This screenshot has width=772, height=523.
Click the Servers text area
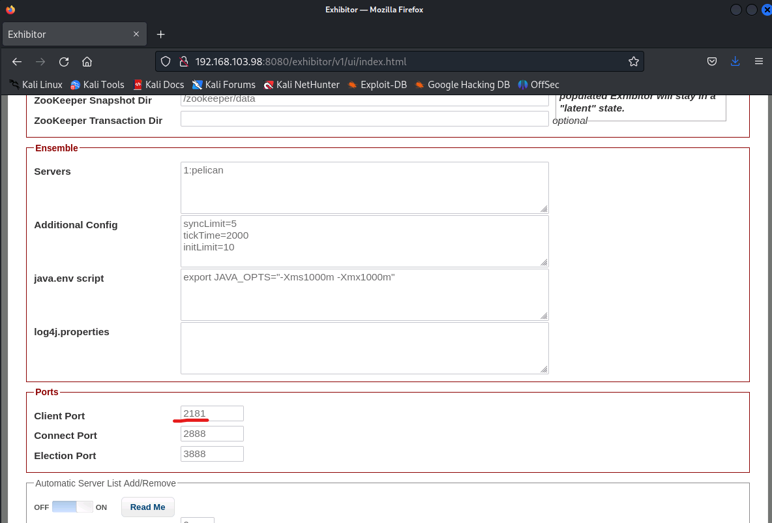coord(364,188)
